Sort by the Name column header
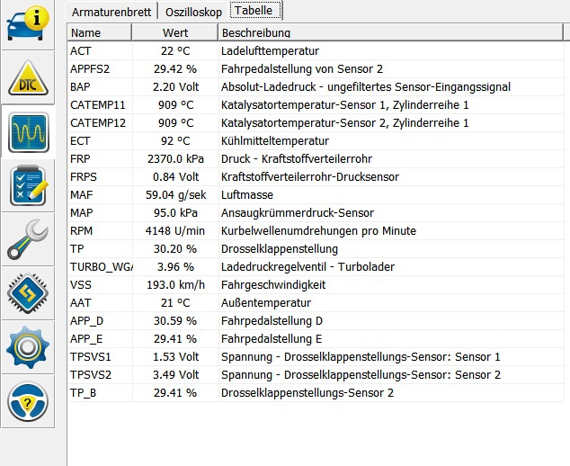This screenshot has width=570, height=466. [99, 32]
